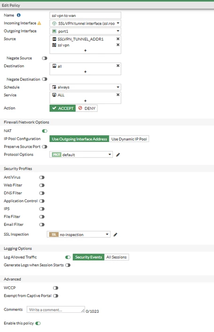
Task: Toggle Exempt from Captive Portal
Action: click(x=55, y=296)
